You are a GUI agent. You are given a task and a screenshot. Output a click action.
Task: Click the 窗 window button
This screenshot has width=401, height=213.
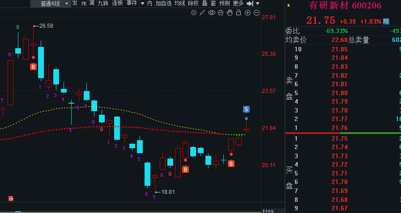click(213, 3)
